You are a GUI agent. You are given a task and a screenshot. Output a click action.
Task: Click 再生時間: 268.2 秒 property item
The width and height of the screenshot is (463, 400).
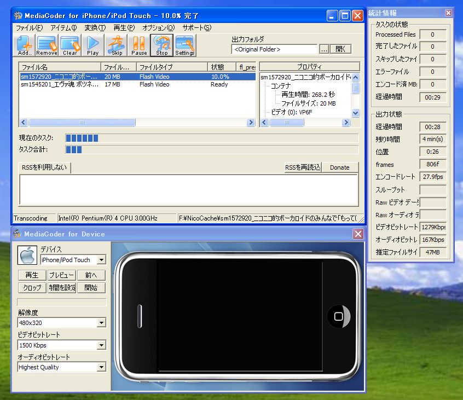pyautogui.click(x=308, y=95)
